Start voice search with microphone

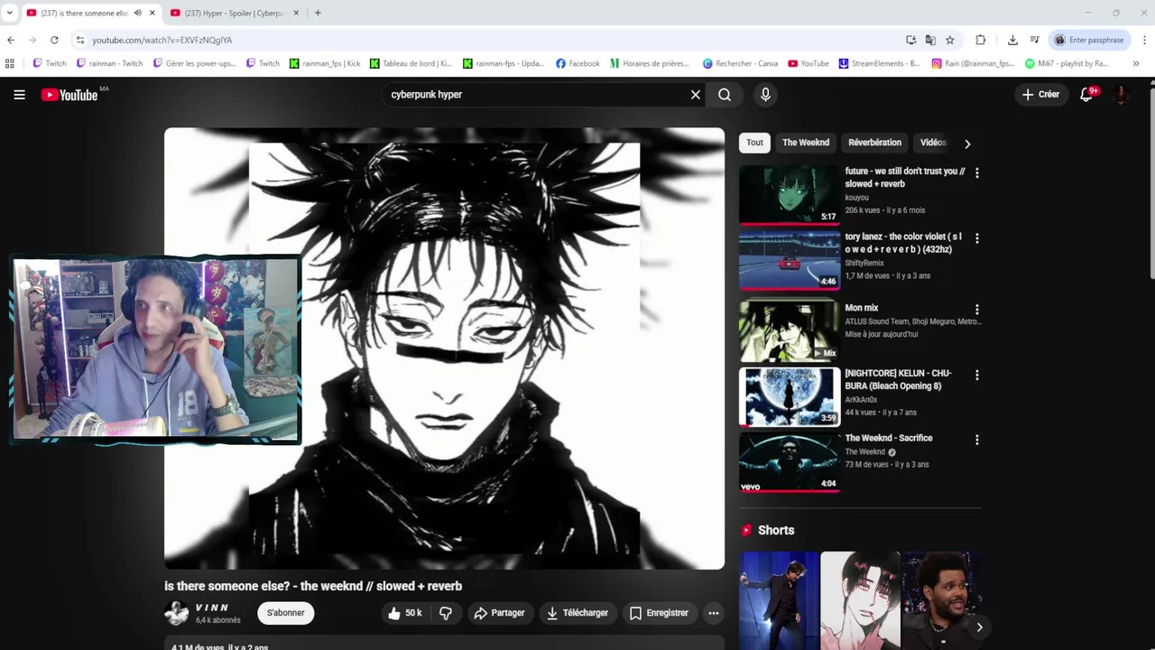[x=765, y=95]
